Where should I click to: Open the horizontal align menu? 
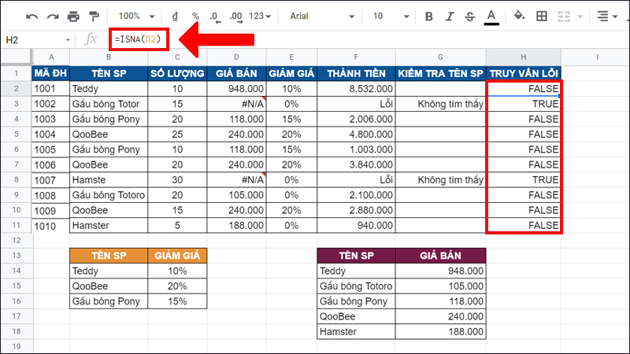606,16
